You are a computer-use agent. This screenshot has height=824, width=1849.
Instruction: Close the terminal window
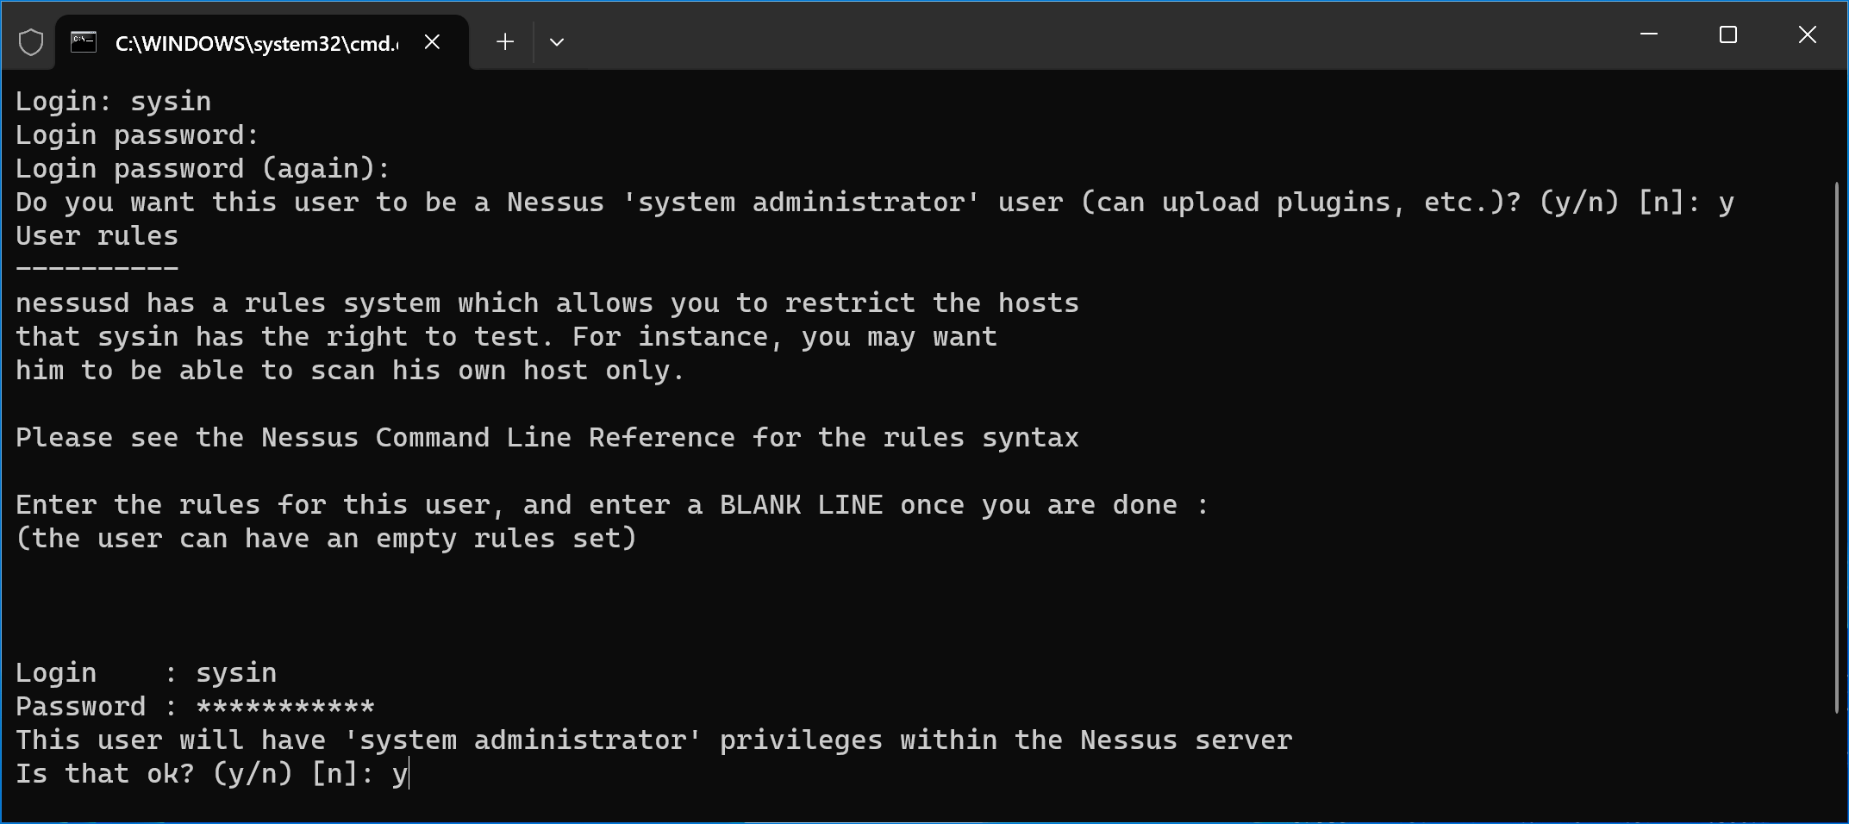(x=1808, y=34)
